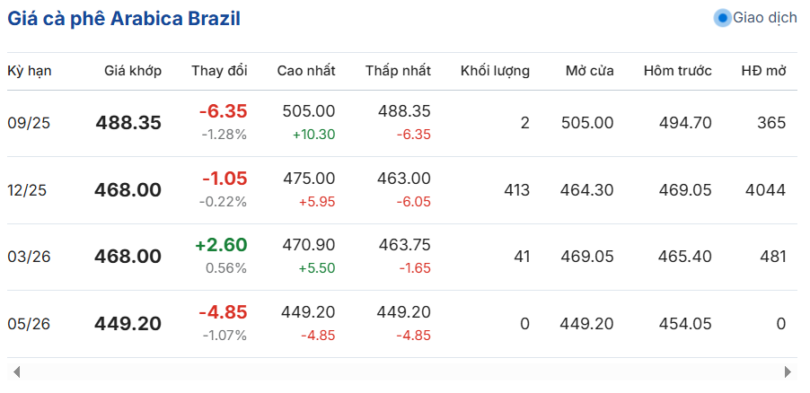Click the left scroll arrow icon
810x393 pixels.
pyautogui.click(x=16, y=371)
